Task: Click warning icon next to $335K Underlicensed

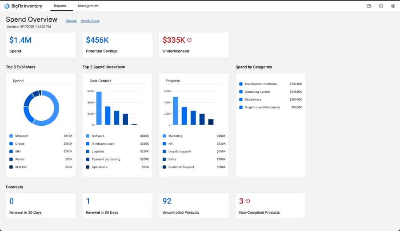Action: coord(189,40)
